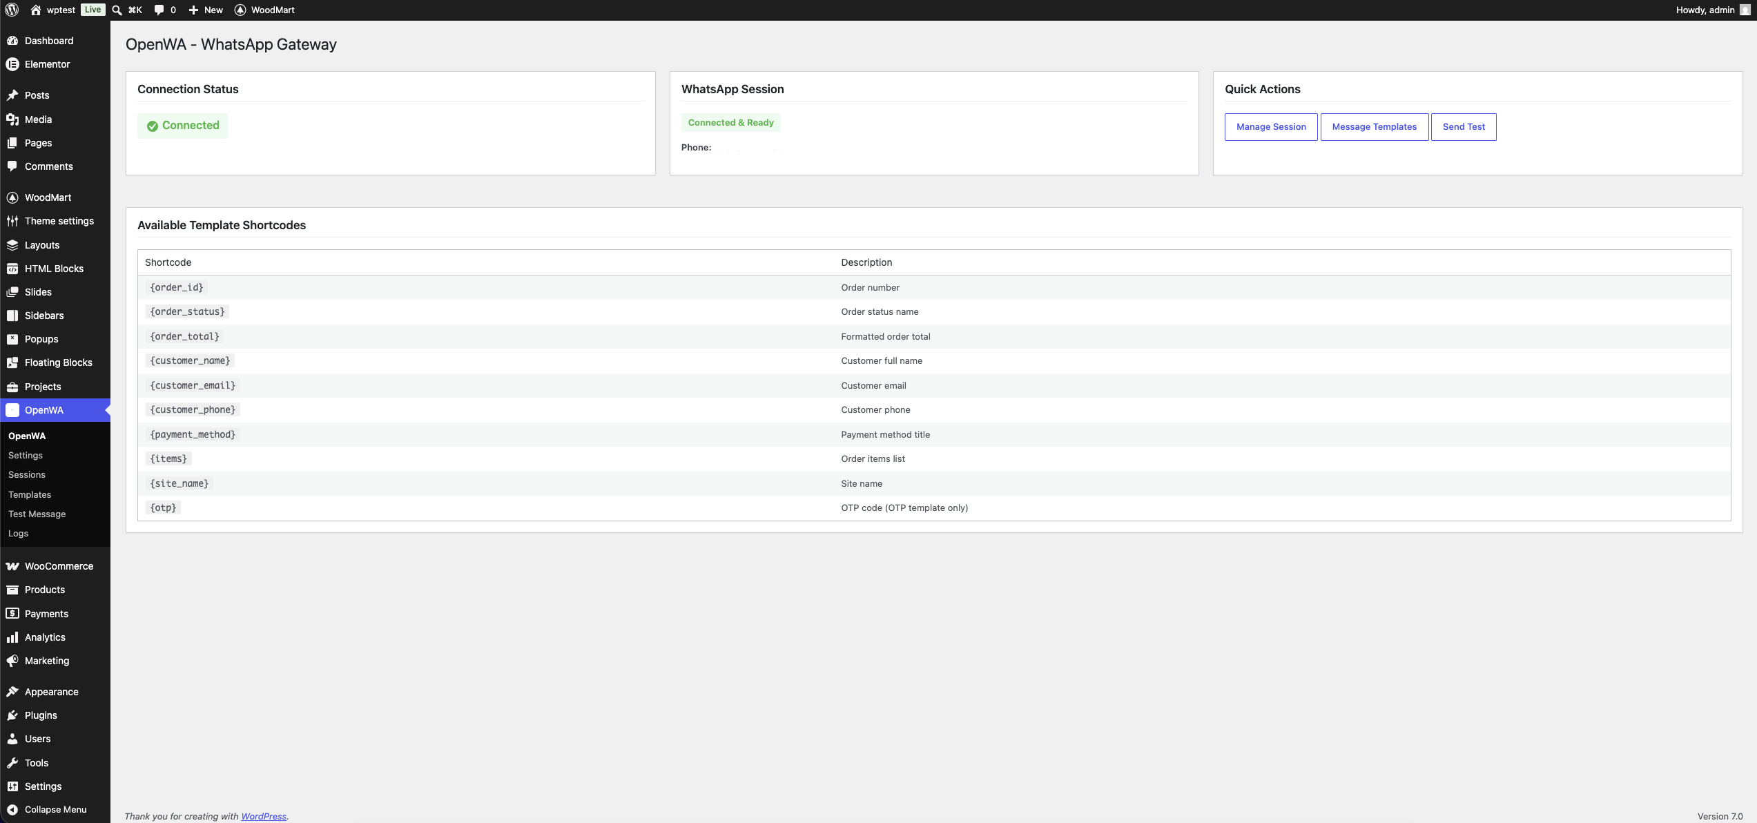Image resolution: width=1757 pixels, height=823 pixels.
Task: Collapse the admin sidebar menu
Action: 55,810
